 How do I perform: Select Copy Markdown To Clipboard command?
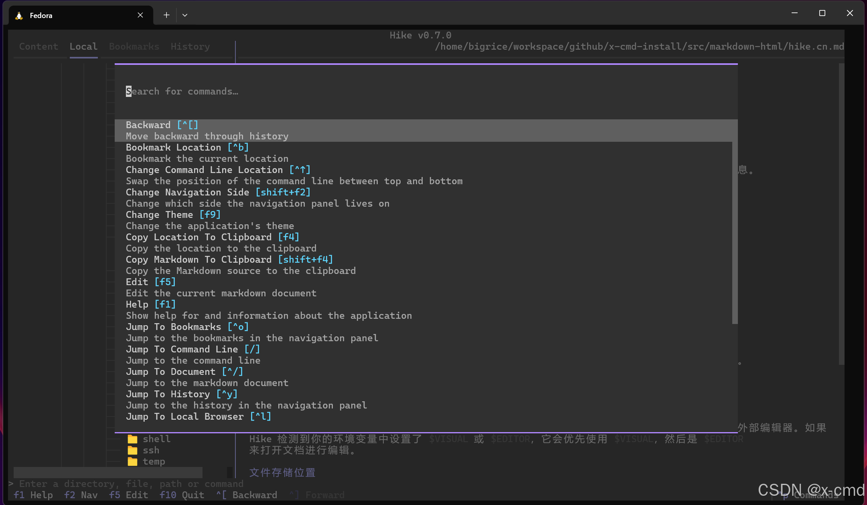[229, 260]
